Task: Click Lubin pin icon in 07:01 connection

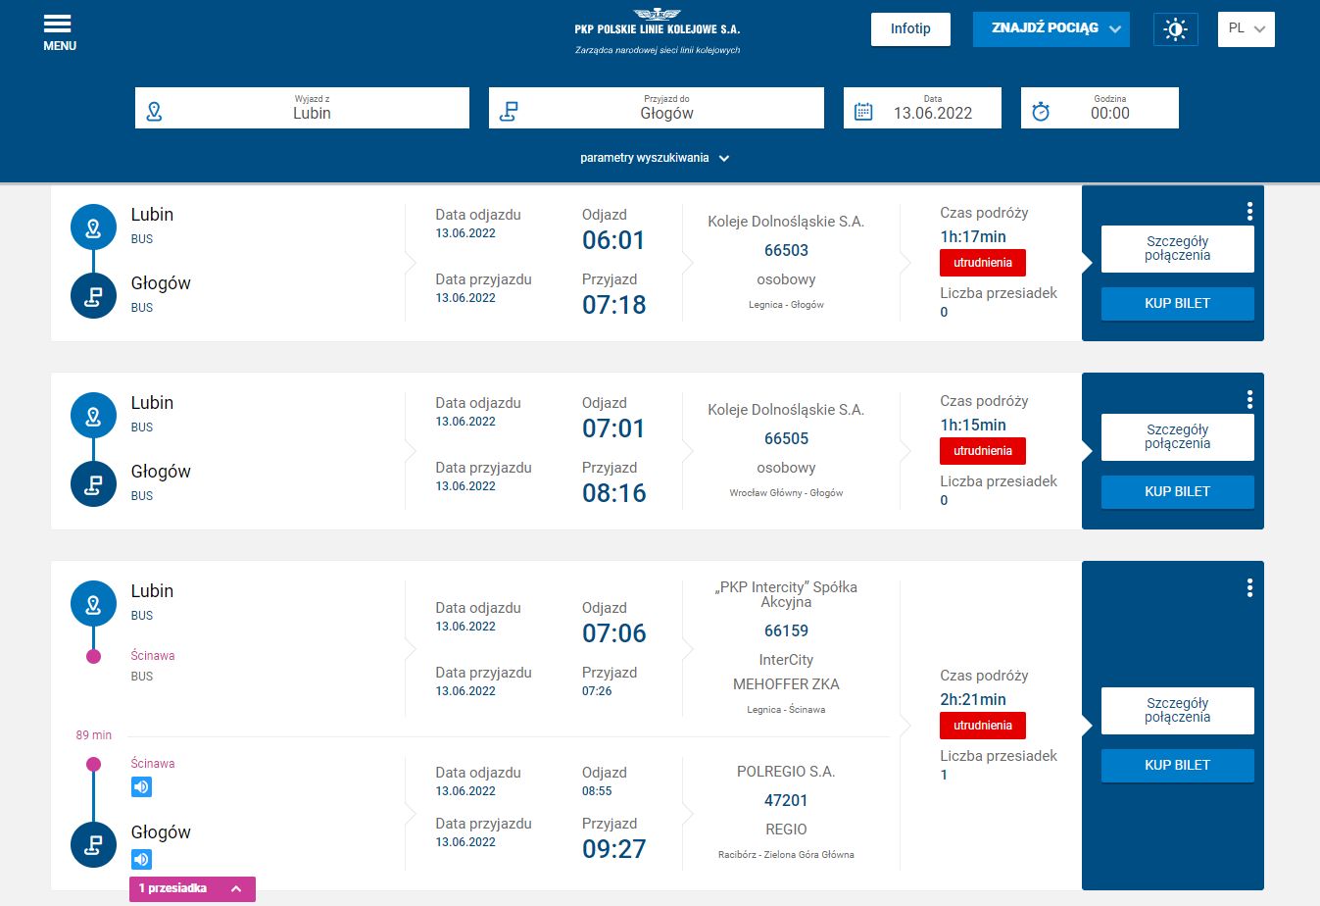Action: pos(93,416)
